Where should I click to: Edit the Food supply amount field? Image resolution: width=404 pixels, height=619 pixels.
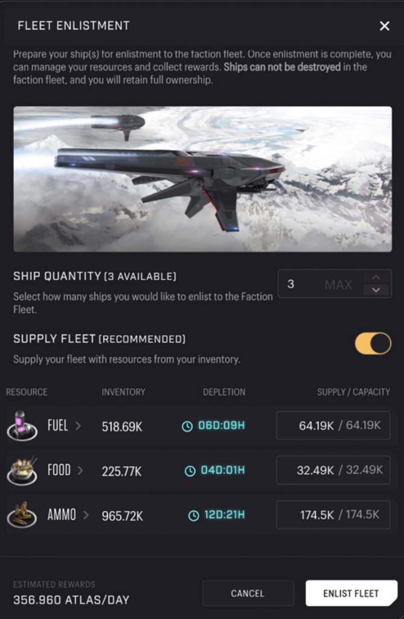pos(333,470)
